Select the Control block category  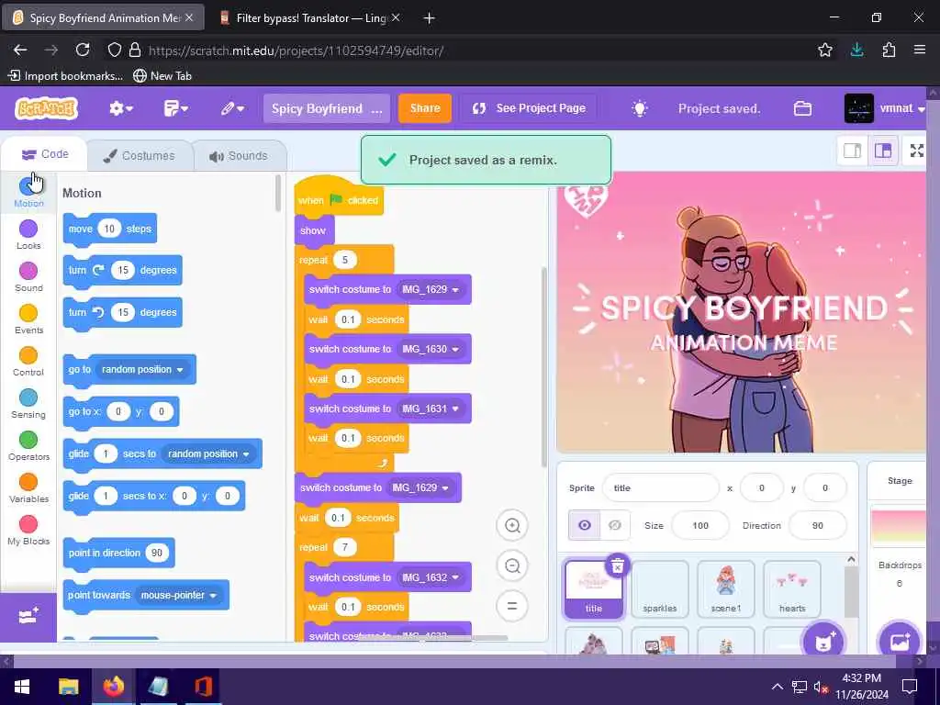click(28, 361)
